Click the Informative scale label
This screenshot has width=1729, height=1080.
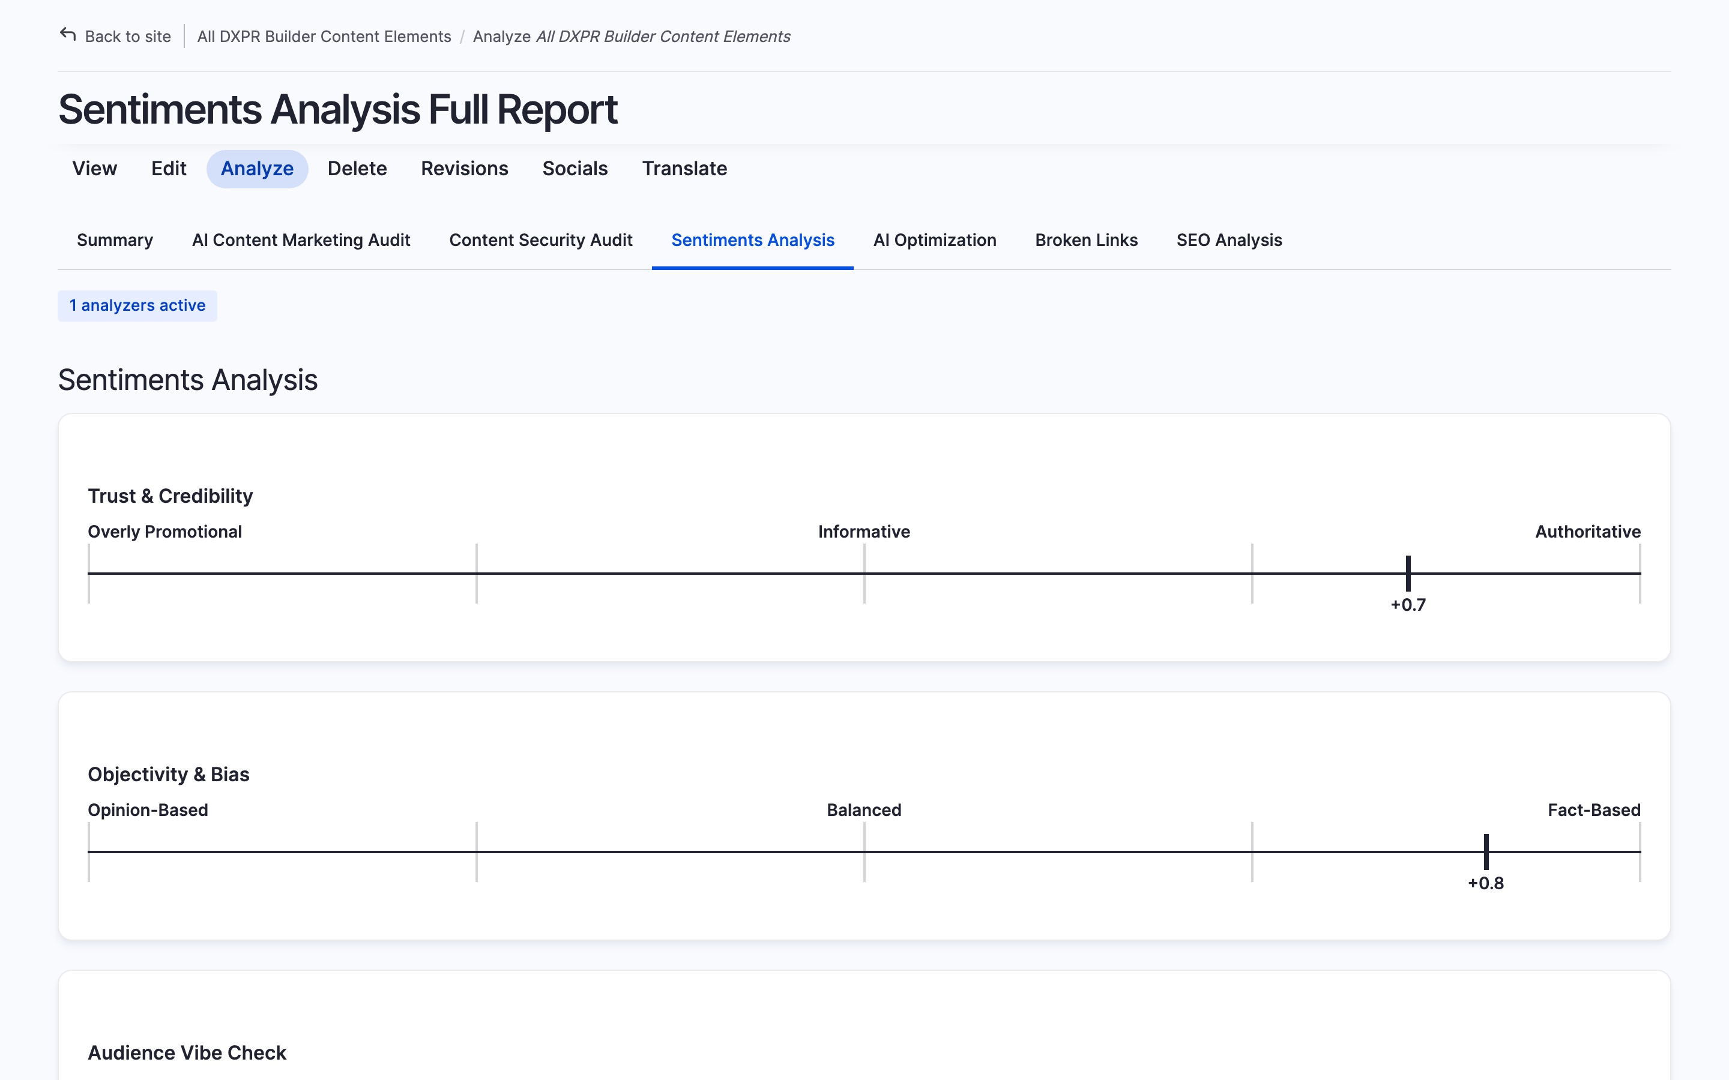pos(864,532)
